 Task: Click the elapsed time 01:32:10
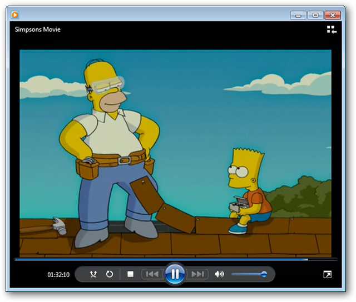tap(58, 275)
